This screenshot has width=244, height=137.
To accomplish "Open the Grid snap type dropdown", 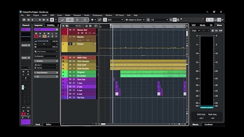I will [x=115, y=20].
